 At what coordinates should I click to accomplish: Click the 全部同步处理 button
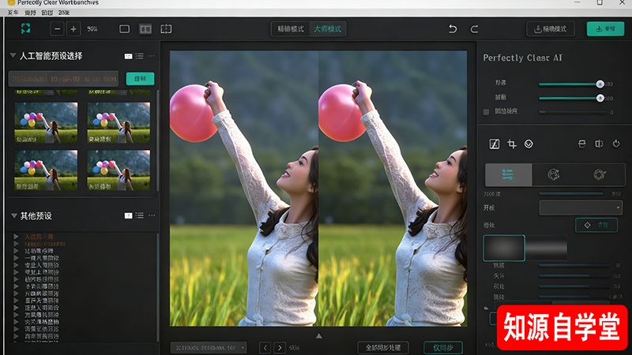[383, 347]
